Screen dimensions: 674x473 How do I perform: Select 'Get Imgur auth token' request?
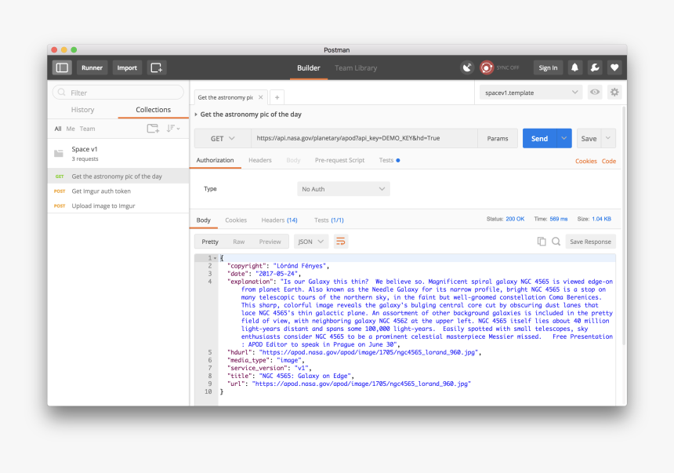coord(118,191)
